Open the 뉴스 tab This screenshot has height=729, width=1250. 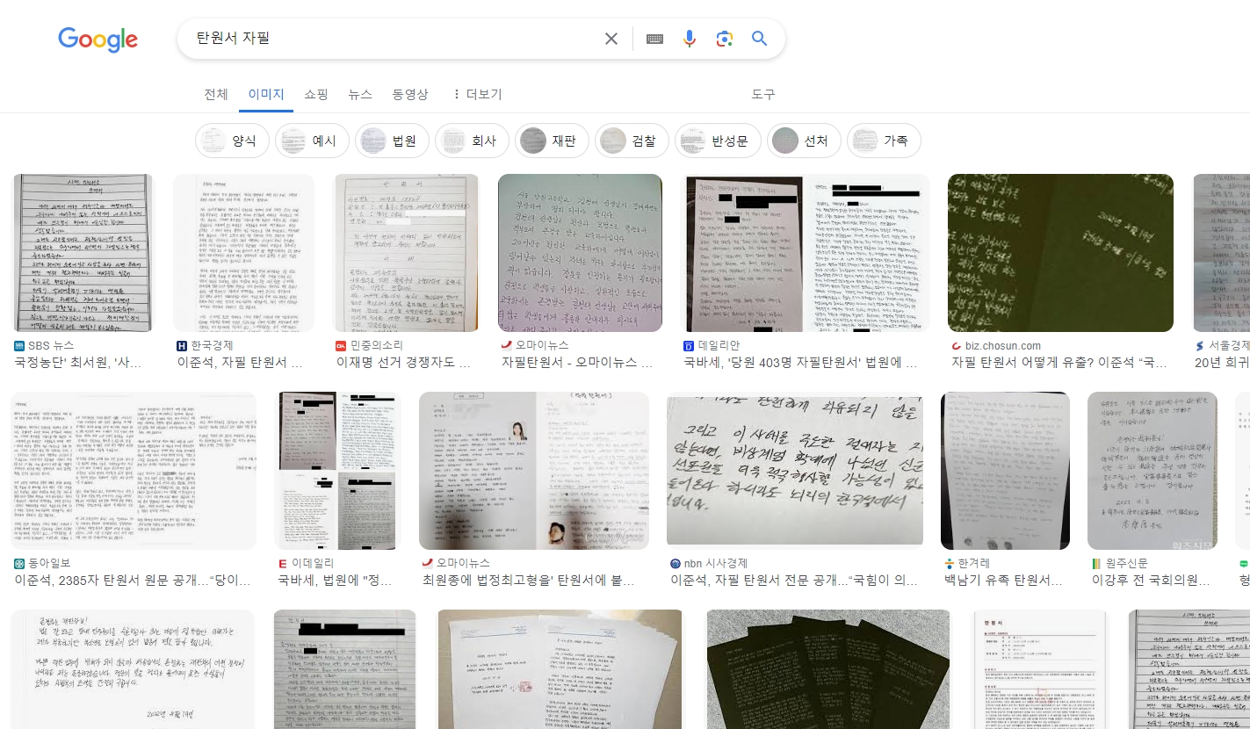(x=360, y=94)
